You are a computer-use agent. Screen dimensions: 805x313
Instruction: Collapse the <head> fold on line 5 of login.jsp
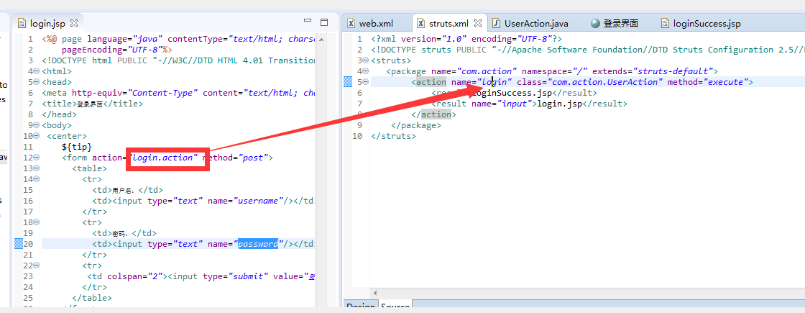[x=37, y=82]
